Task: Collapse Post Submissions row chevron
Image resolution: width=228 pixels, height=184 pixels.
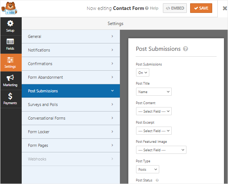Action: coord(112,91)
